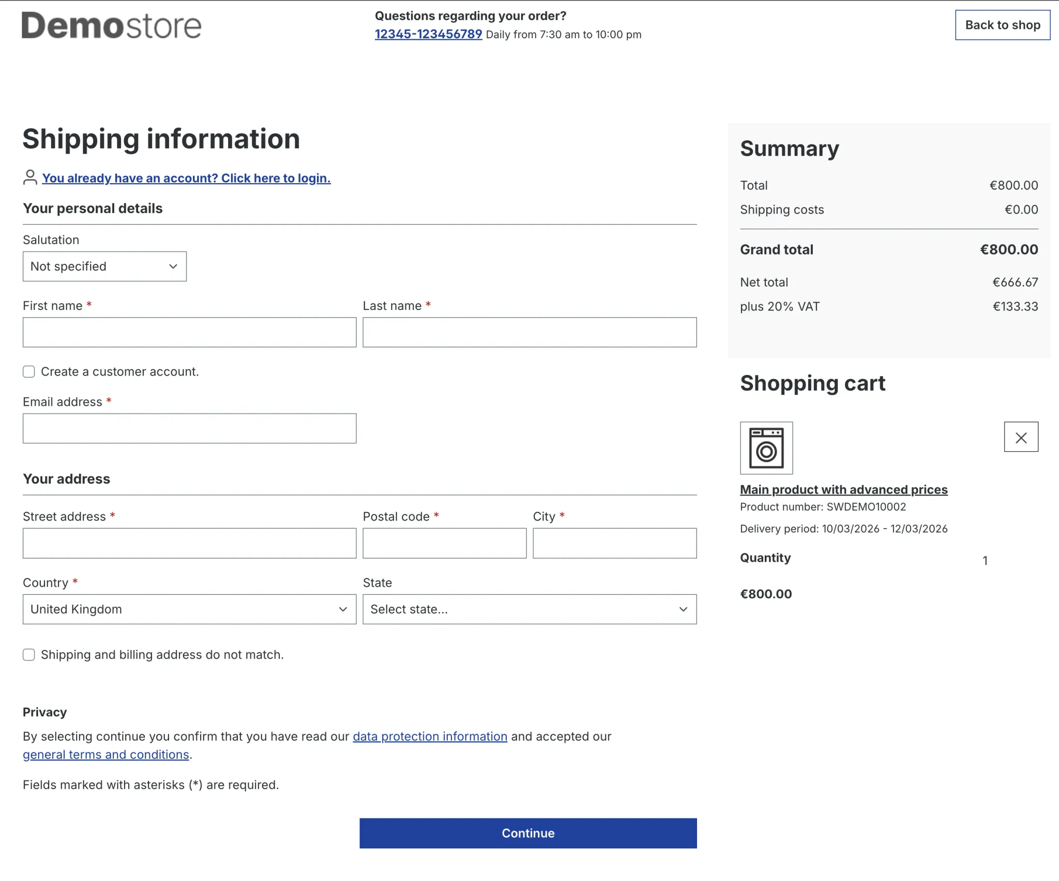Open the Select state dropdown
Viewport: 1059px width, 881px height.
529,609
